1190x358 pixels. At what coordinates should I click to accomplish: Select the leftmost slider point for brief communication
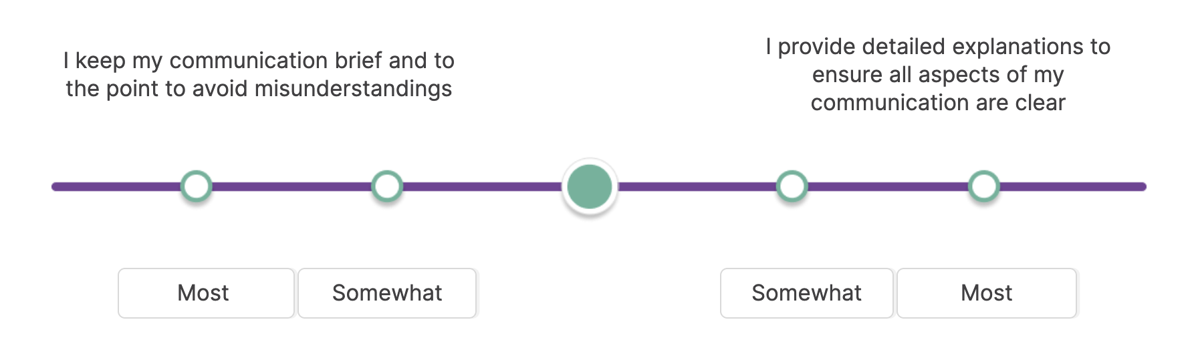point(197,186)
